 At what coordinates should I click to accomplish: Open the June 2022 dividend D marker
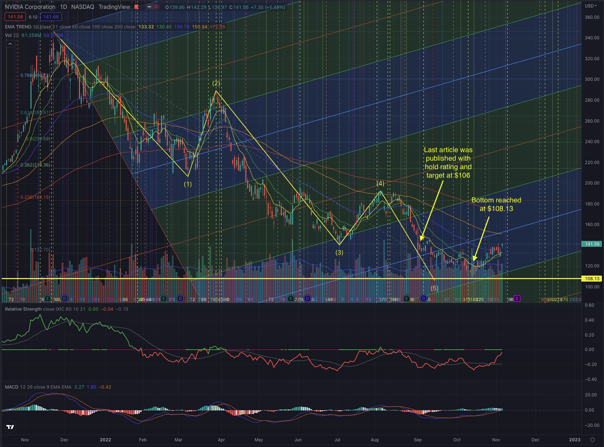[307, 299]
